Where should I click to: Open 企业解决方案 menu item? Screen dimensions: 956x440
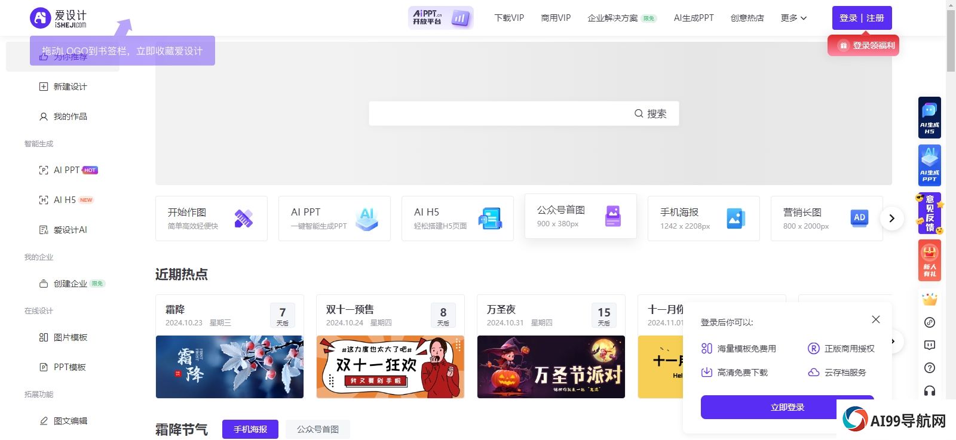coord(621,18)
